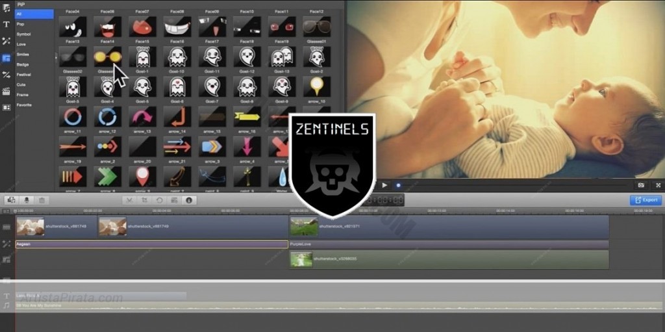The height and width of the screenshot is (332, 665).
Task: Collapse the category list with side handle
Action: click(56, 57)
